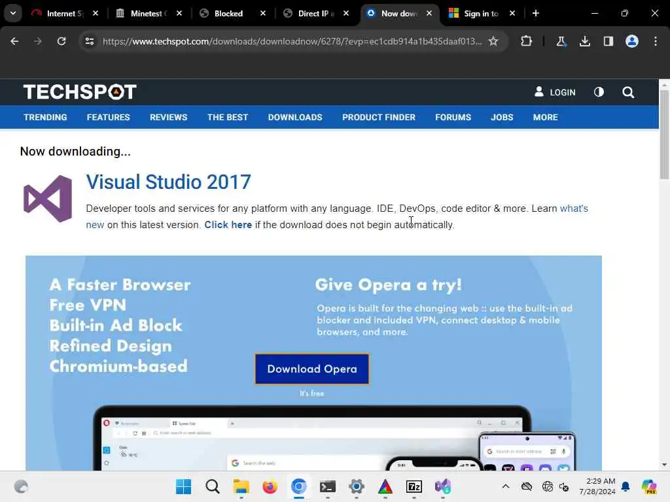Open Windows Start menu

(184, 486)
